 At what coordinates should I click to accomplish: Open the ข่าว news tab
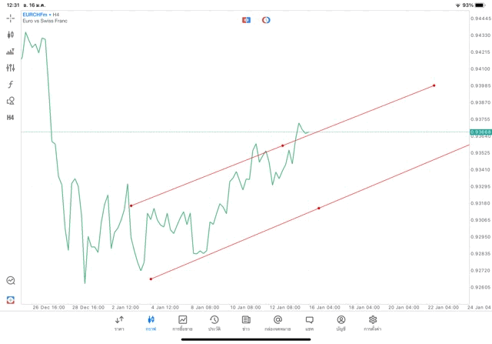pyautogui.click(x=246, y=323)
